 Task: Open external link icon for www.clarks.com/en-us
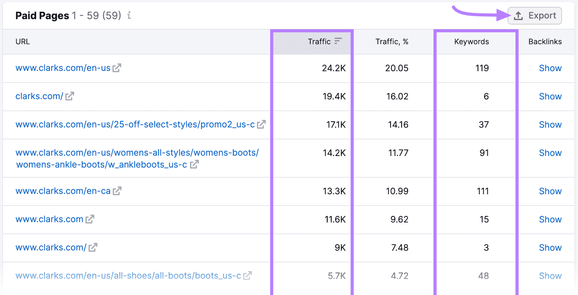click(117, 68)
